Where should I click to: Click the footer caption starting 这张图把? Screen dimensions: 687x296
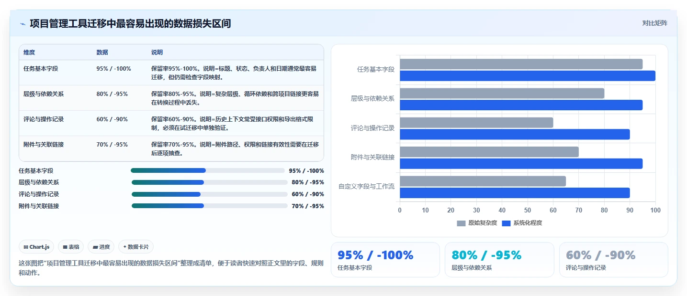point(171,268)
